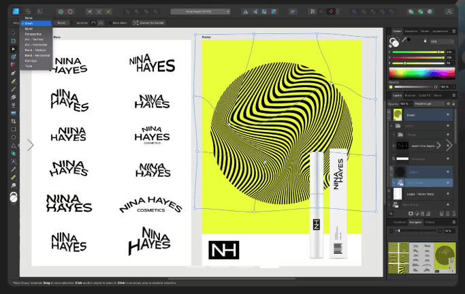
Task: Click the Reset button in context toolbar
Action: click(x=61, y=23)
